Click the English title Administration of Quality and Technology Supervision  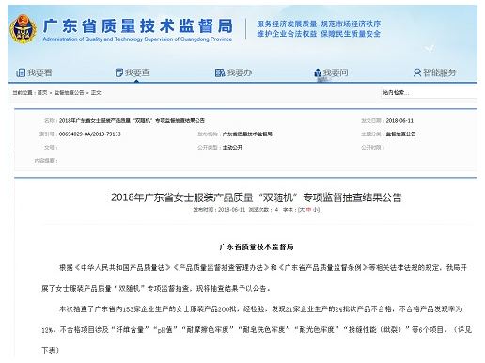click(x=137, y=39)
